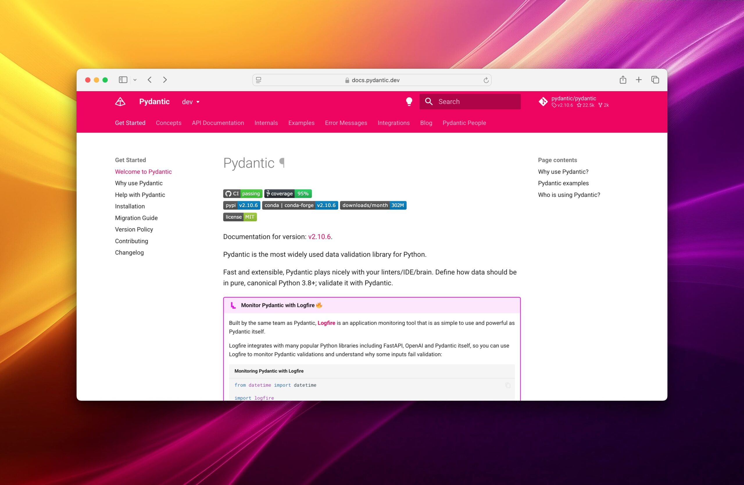Click the license MIT badge

240,217
